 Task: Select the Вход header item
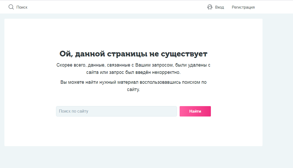point(219,7)
